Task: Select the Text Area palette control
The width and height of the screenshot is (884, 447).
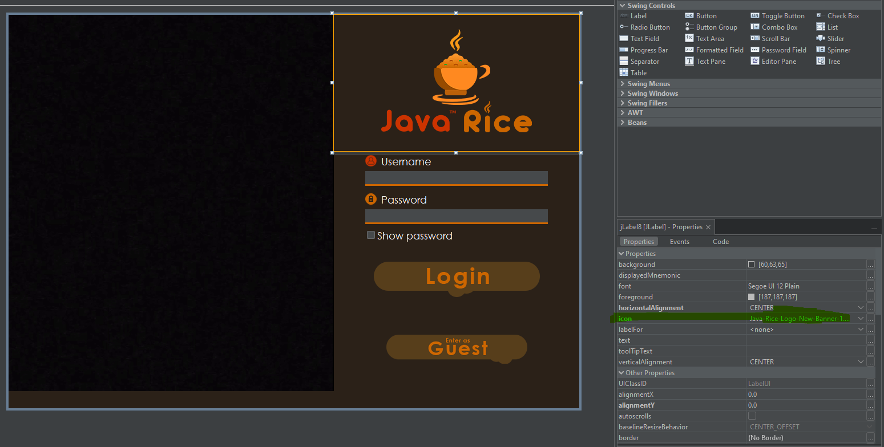Action: point(705,39)
